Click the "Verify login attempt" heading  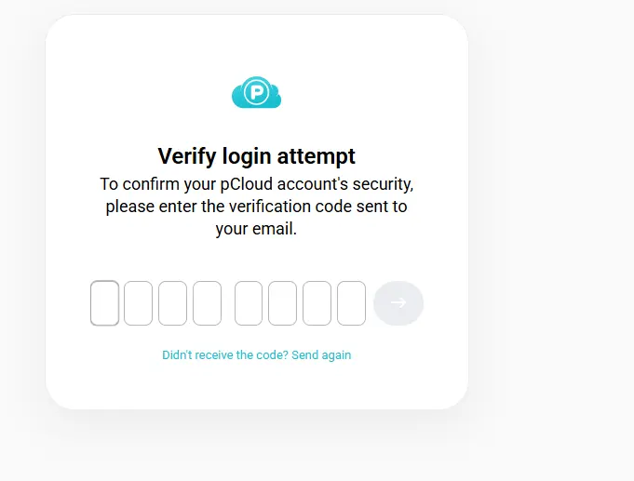pos(256,156)
